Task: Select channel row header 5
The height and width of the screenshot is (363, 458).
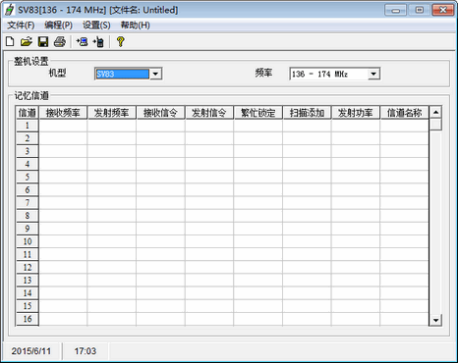Action: (28, 177)
